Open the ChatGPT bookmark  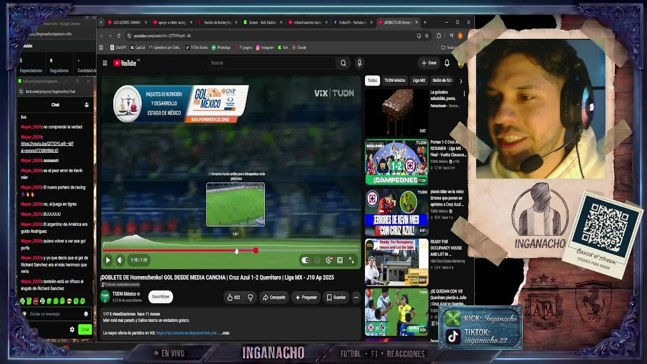point(118,48)
